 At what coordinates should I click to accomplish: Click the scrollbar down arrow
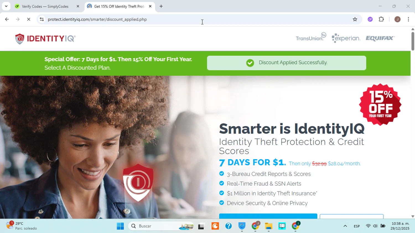tap(413, 216)
